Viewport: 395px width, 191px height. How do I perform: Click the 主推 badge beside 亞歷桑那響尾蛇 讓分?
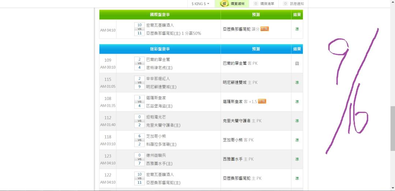(264, 29)
